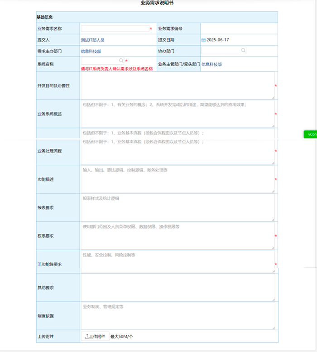Click the 2025-06-17 date value

(217, 40)
